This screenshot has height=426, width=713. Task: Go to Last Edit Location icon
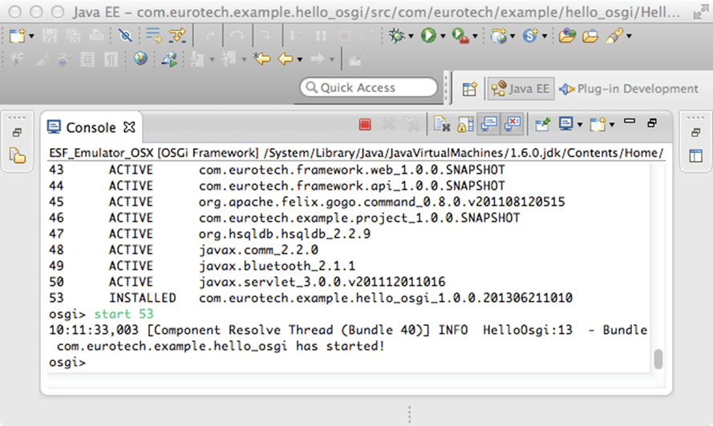tap(262, 58)
